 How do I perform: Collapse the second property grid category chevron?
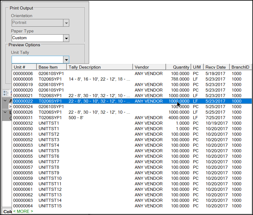tap(6, 112)
